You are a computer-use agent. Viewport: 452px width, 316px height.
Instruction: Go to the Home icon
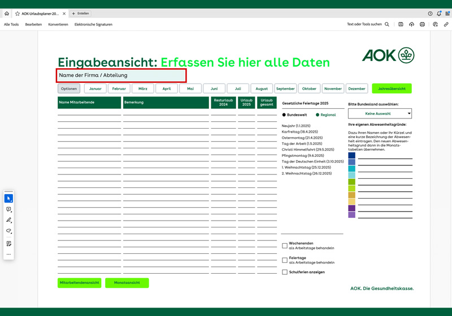click(7, 14)
